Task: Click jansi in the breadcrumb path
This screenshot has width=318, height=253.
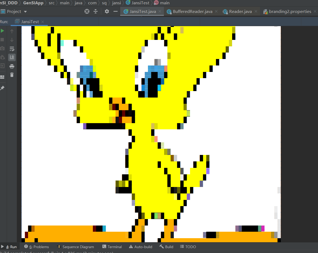Action: [116, 3]
